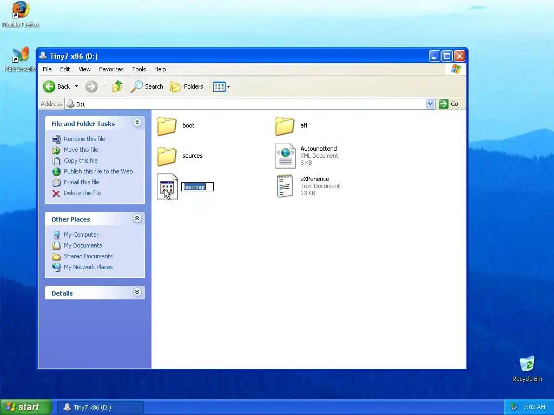
Task: Expand the Address bar dropdown
Action: [x=430, y=104]
